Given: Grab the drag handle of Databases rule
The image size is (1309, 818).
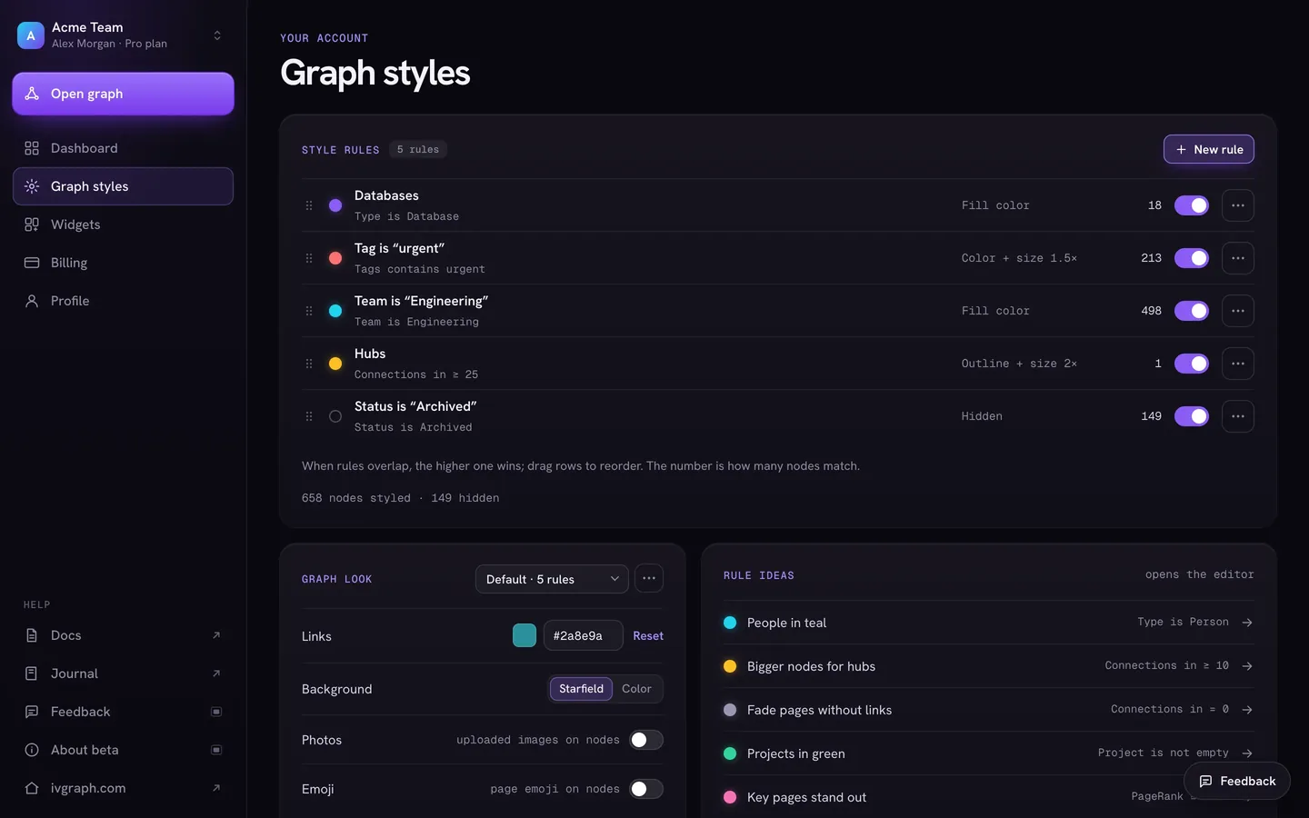Looking at the screenshot, I should click(x=309, y=205).
